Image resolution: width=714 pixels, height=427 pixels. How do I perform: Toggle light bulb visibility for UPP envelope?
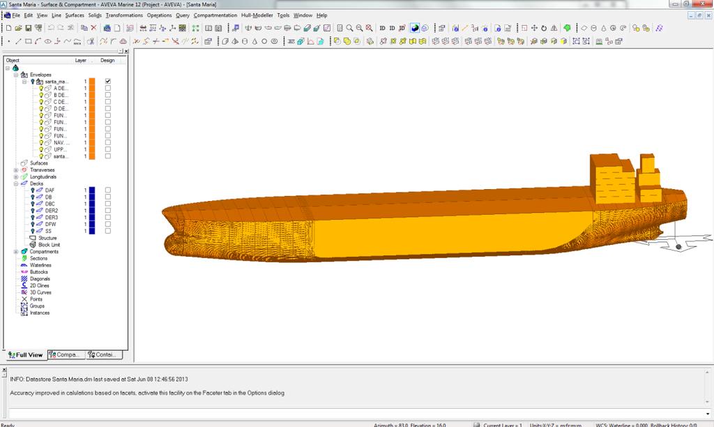point(41,149)
